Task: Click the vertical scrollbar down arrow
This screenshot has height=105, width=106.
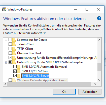Action: [x=99, y=80]
